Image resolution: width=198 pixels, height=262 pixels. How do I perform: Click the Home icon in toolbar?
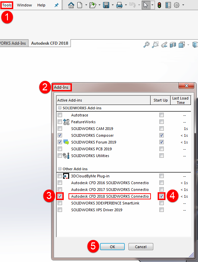pyautogui.click(x=71, y=5)
